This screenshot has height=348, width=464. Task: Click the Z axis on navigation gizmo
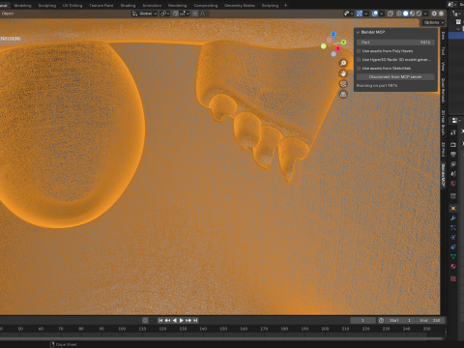pos(333,35)
